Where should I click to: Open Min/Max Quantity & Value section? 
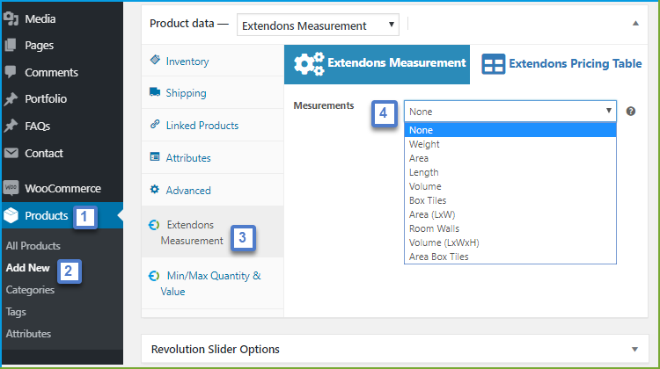[210, 283]
